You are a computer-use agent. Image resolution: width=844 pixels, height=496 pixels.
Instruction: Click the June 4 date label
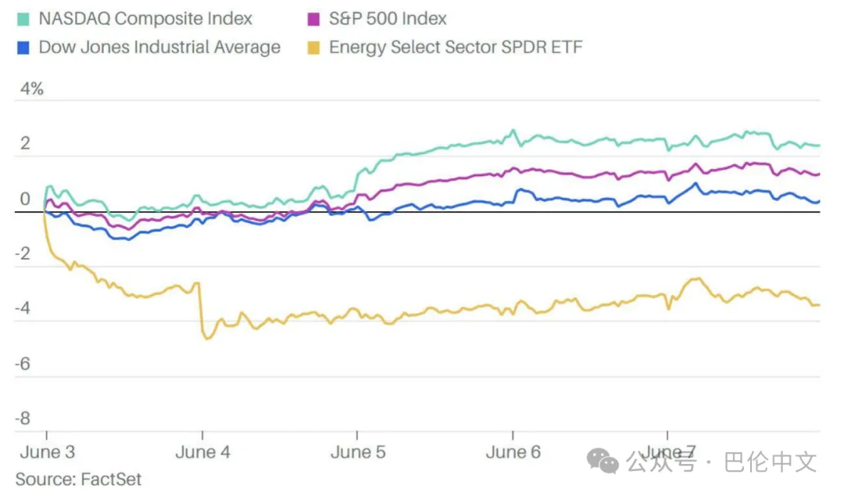(x=202, y=453)
